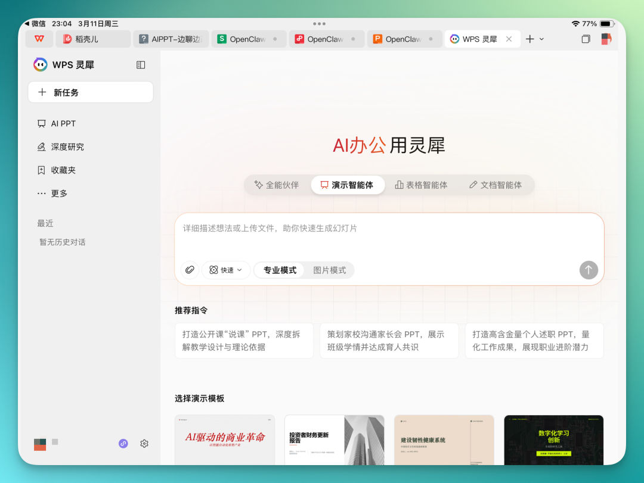
Task: Select the 表格智能体 agent tab
Action: 422,185
